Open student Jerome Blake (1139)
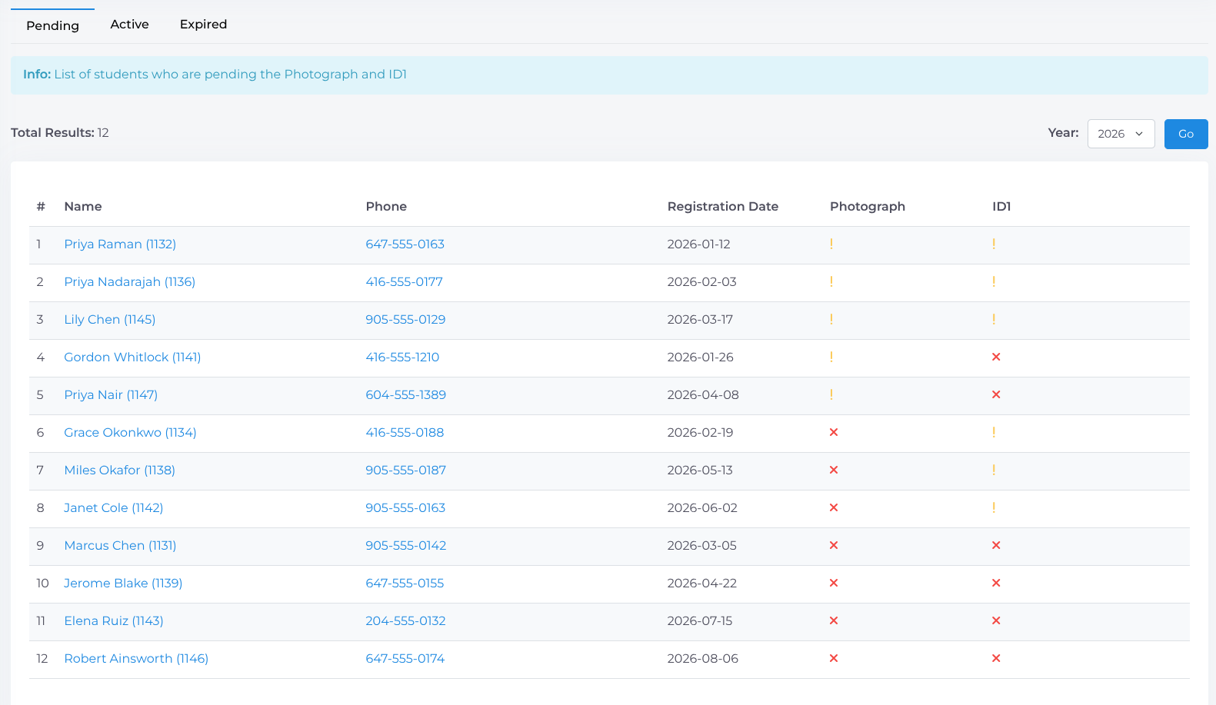Viewport: 1216px width, 705px height. 123,583
